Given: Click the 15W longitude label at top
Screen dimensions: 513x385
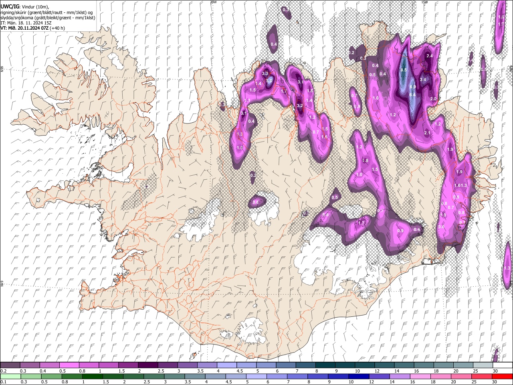Looking at the screenshot, I should coord(424,2).
